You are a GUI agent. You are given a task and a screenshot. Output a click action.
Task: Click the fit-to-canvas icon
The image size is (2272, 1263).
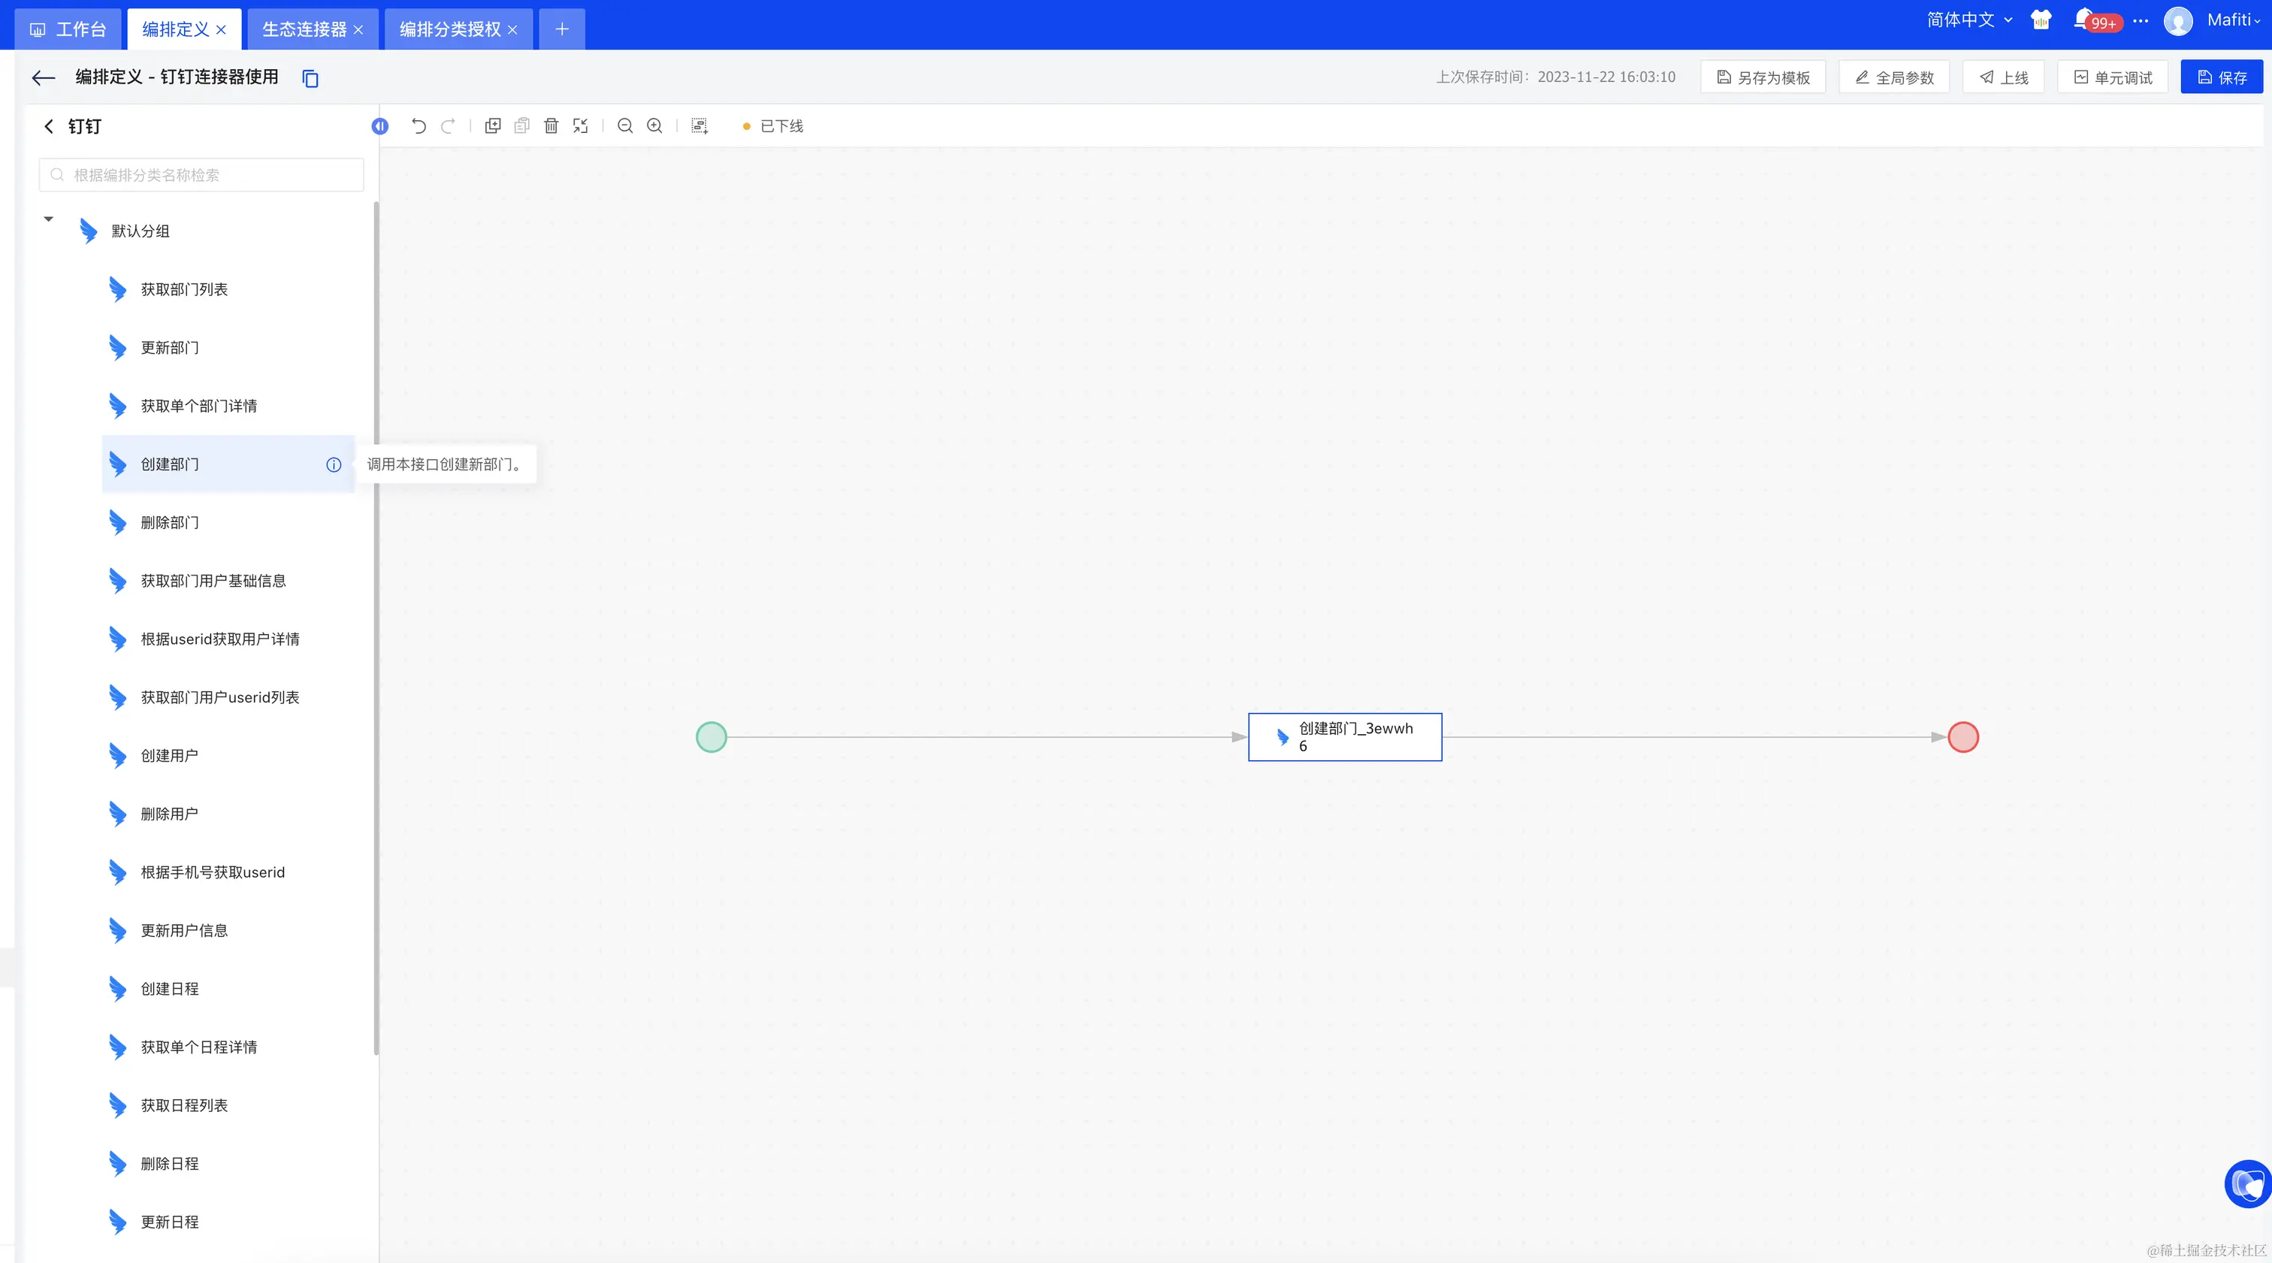(580, 126)
